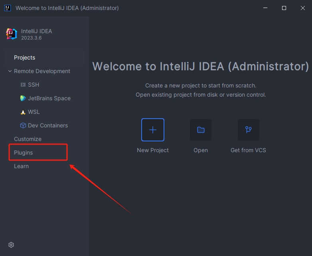
Task: Click the Open folder icon
Action: (201, 130)
